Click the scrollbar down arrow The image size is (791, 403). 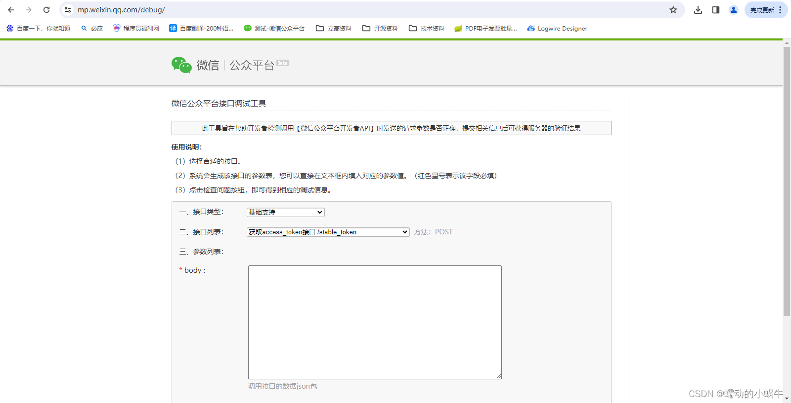(x=787, y=399)
